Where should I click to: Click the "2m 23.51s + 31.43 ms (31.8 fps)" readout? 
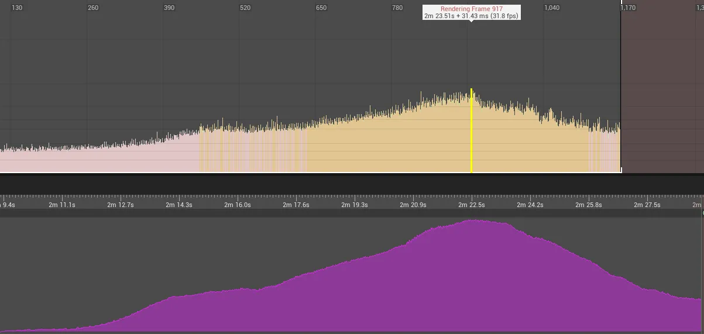(471, 16)
